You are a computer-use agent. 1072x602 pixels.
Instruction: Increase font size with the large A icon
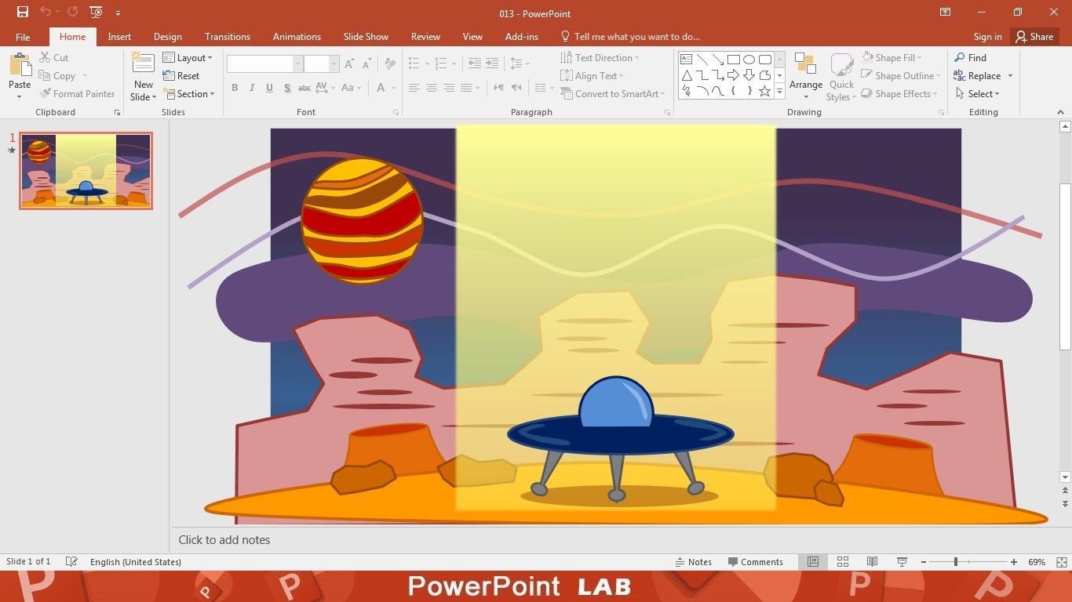click(x=349, y=64)
